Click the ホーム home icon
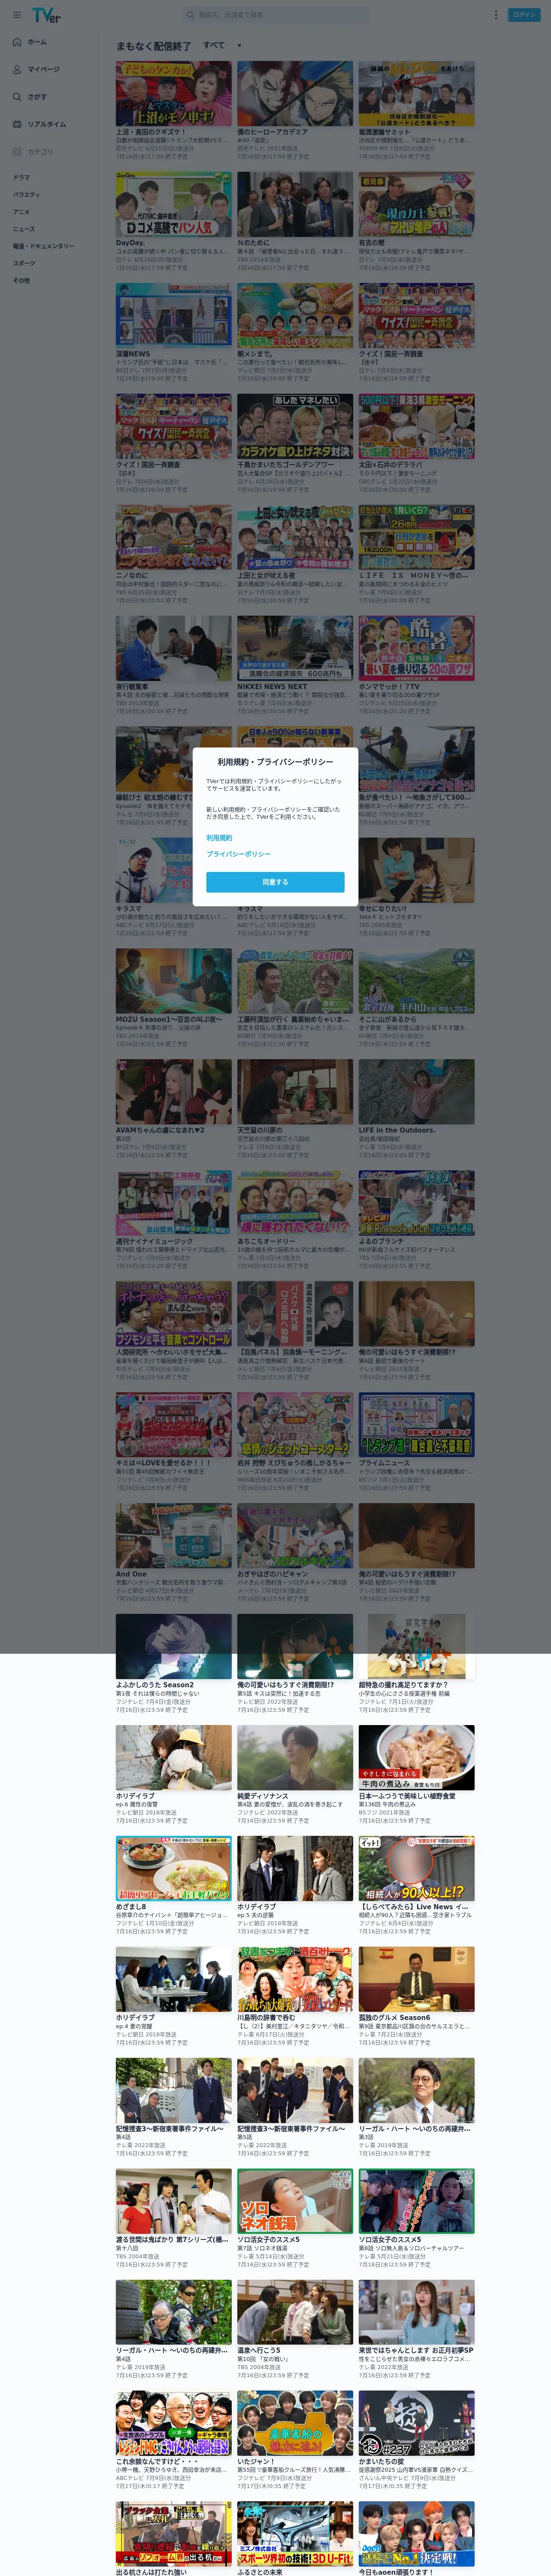Screen dimensions: 551x2576 (17, 42)
